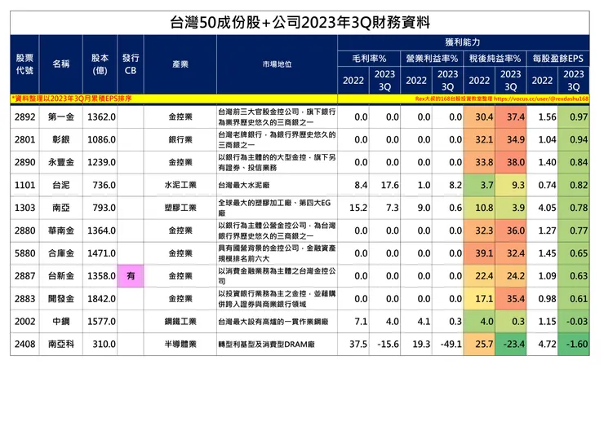Select stock code 1303 cell
This screenshot has width=604, height=426.
24,208
